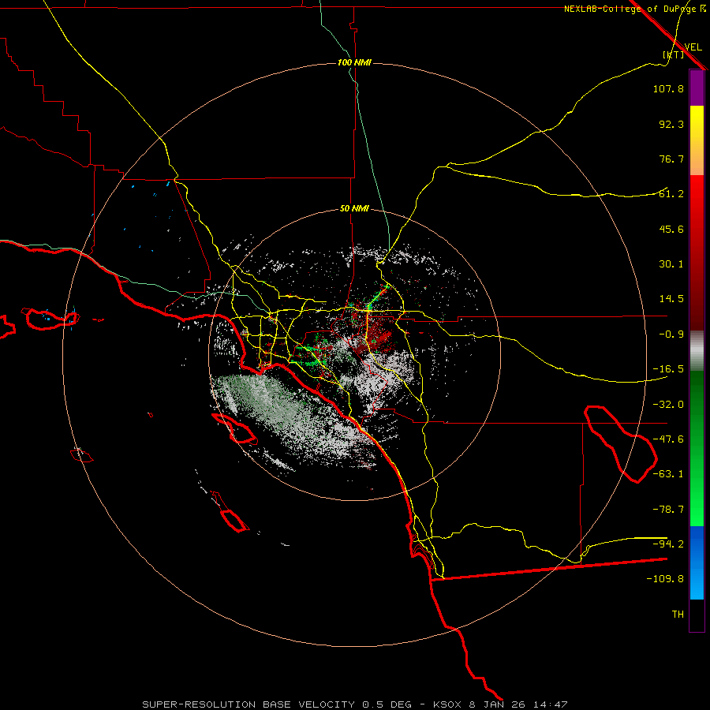
Task: Click the [KT] units label
Action: click(x=673, y=54)
